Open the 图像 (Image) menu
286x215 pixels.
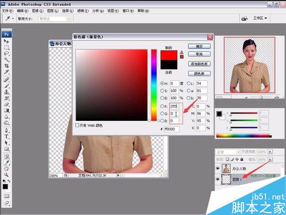38,11
